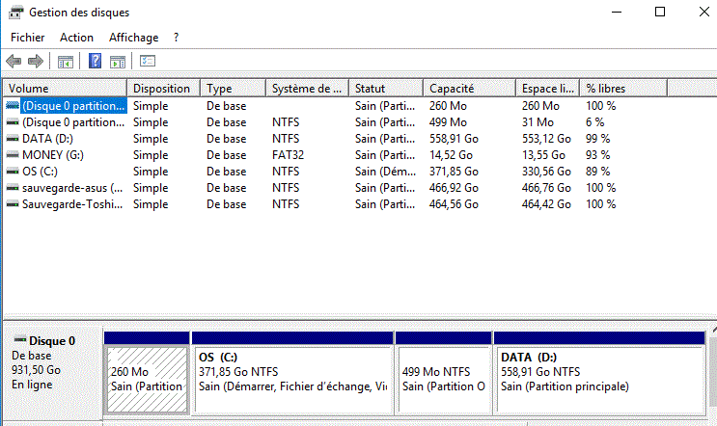Open the Affichage menu

pyautogui.click(x=133, y=38)
